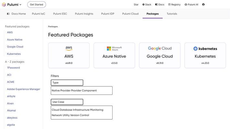
Task: Switch to Pulumi IaC tab
Action: click(x=38, y=14)
